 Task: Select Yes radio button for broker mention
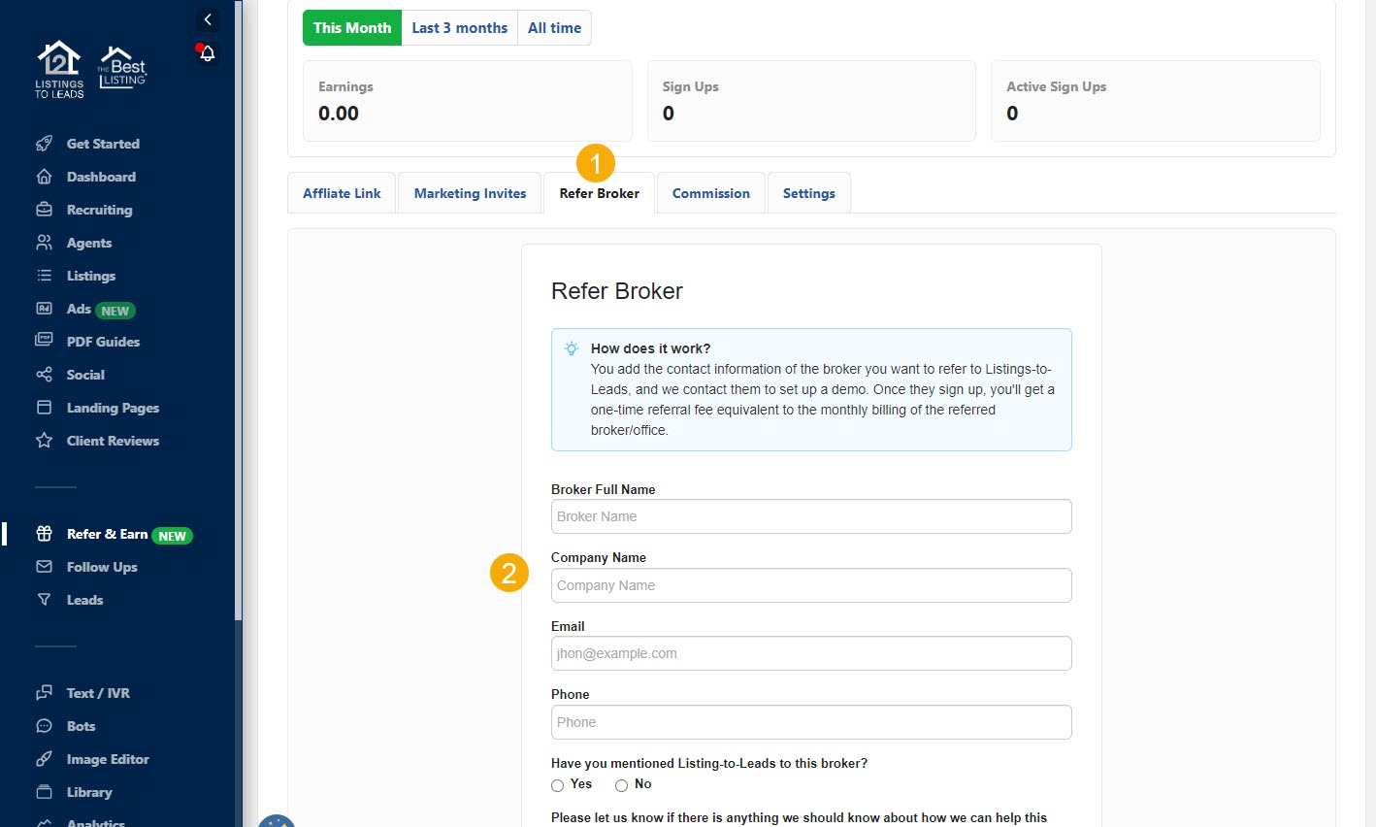click(x=558, y=785)
